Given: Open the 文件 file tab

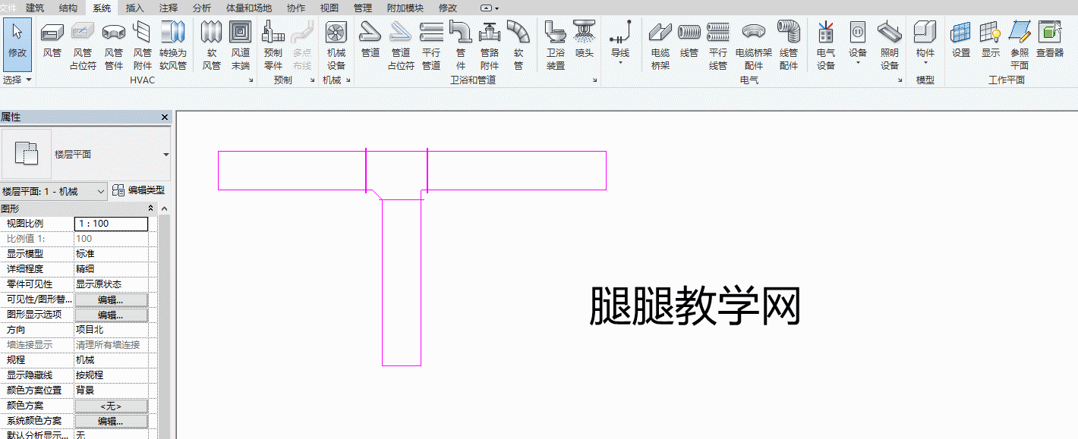Looking at the screenshot, I should point(8,8).
